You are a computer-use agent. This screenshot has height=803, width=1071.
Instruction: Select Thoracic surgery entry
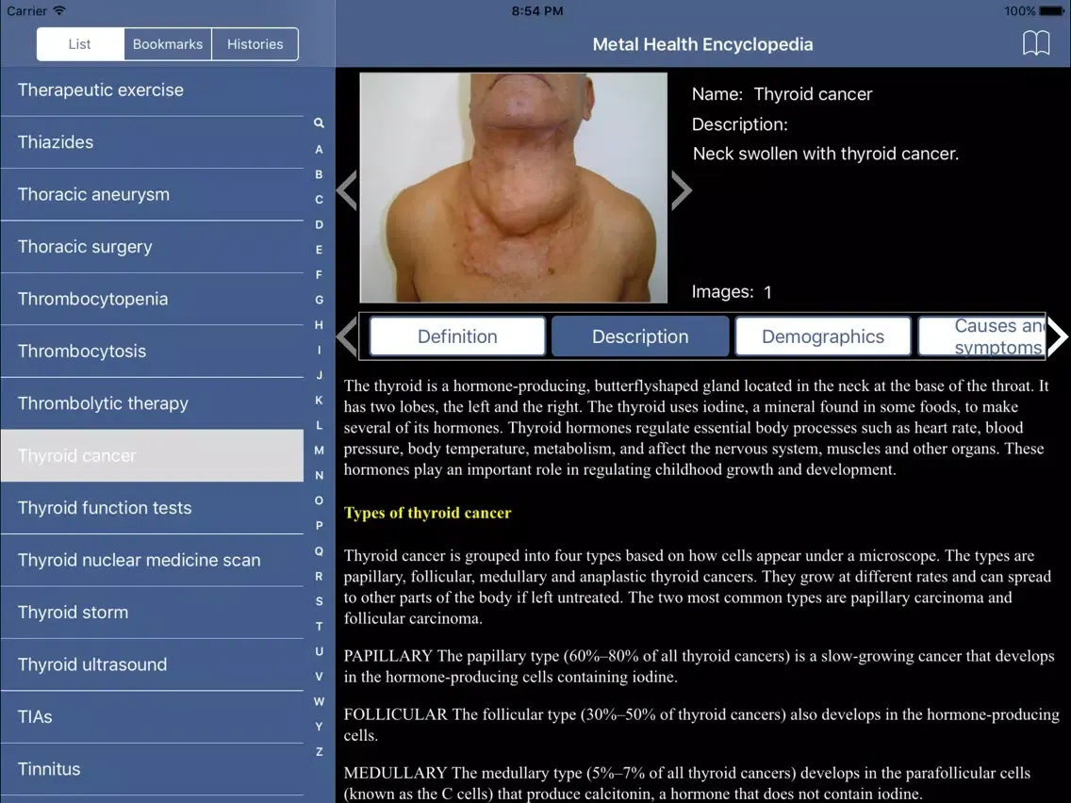[153, 247]
